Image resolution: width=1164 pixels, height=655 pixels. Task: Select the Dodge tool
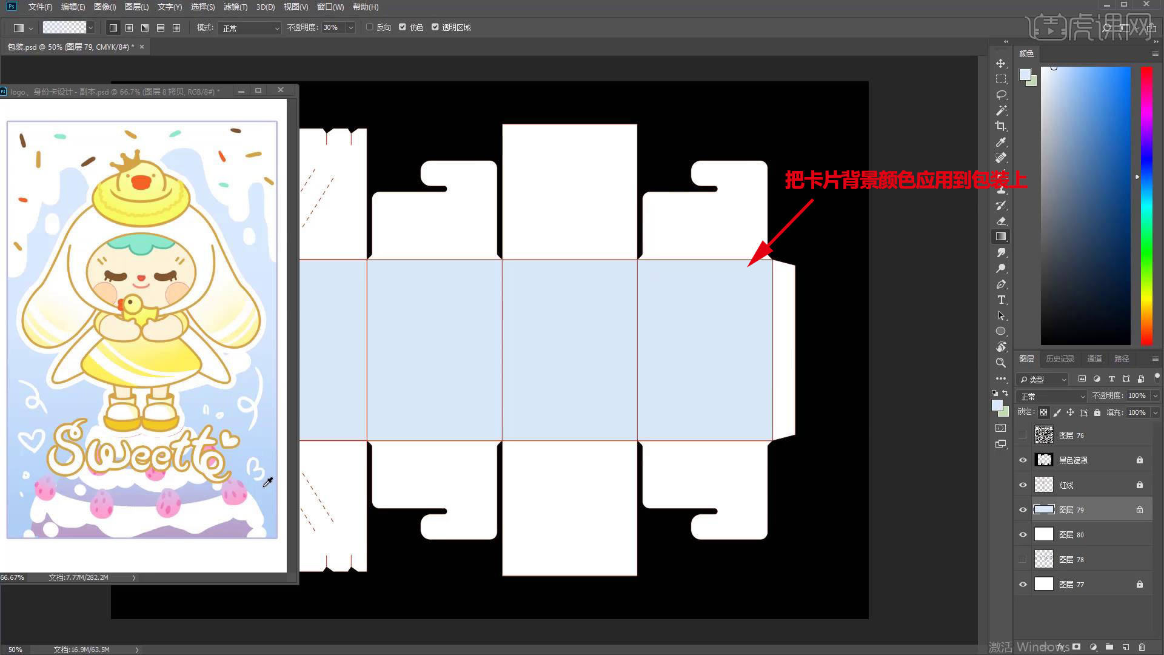[x=1001, y=269]
